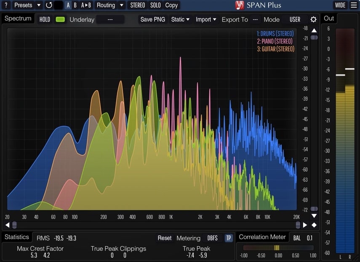Expand the Import dropdown menu
The height and width of the screenshot is (262, 360).
click(x=206, y=19)
